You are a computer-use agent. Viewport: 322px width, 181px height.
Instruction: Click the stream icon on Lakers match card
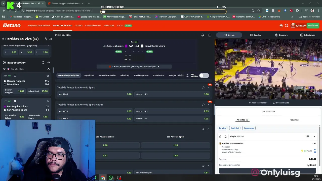point(15,101)
